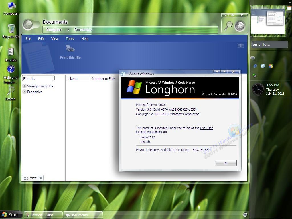Click Storage Favorites label in left pane

[x=40, y=86]
